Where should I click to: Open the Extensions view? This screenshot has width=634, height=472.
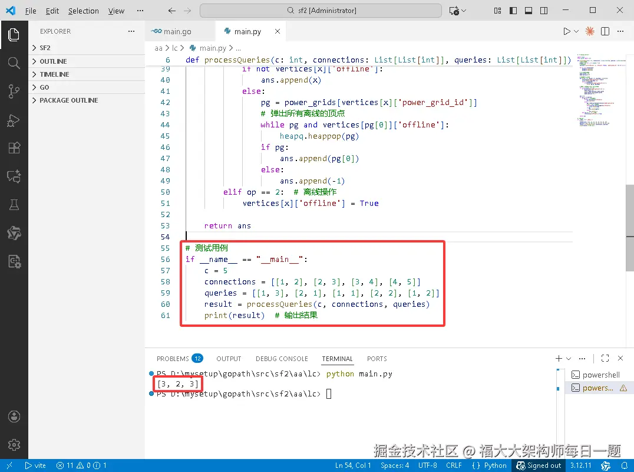click(14, 148)
